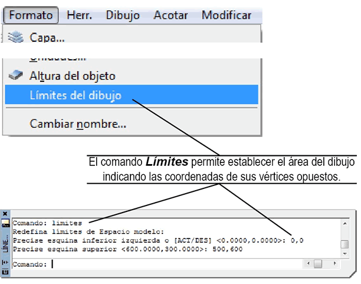The height and width of the screenshot is (284, 361).
Task: Open the Modificar menu
Action: 226,15
